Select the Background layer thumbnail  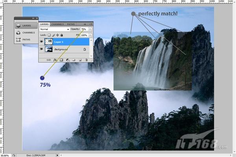pyautogui.click(x=49, y=49)
